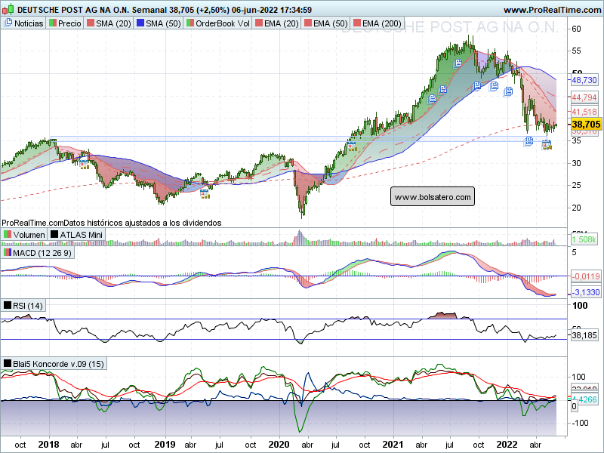Click the EMA (20) indicator label
The height and width of the screenshot is (453, 604).
(x=277, y=23)
